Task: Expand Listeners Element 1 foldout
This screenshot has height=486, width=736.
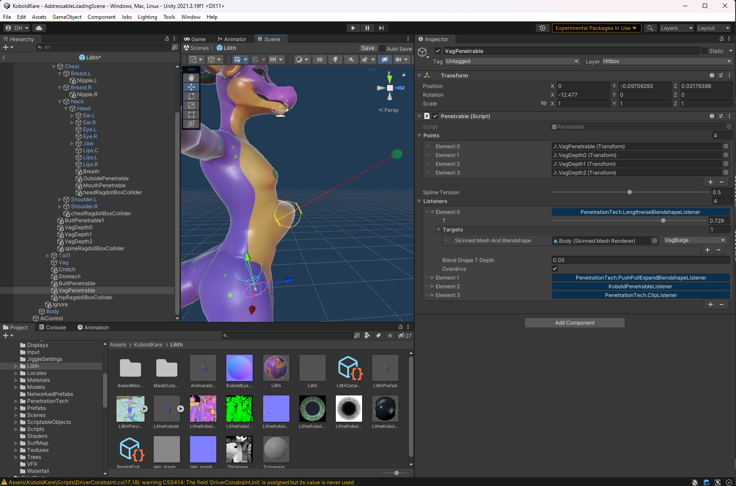Action: point(433,278)
